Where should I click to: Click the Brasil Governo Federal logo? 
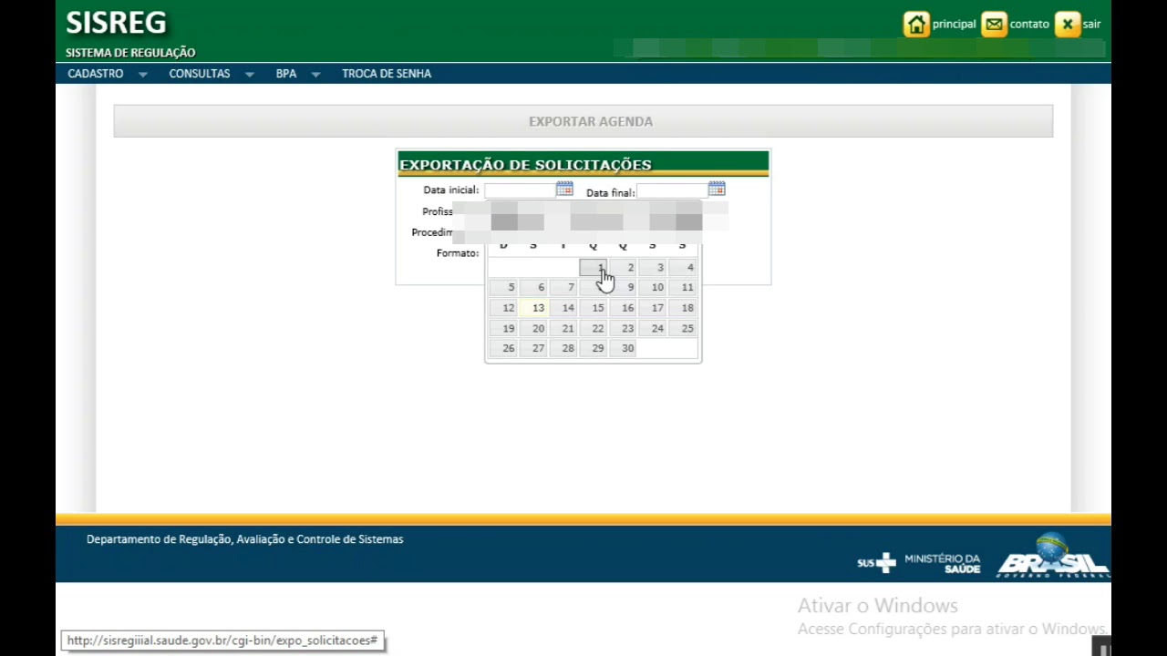pos(1052,556)
